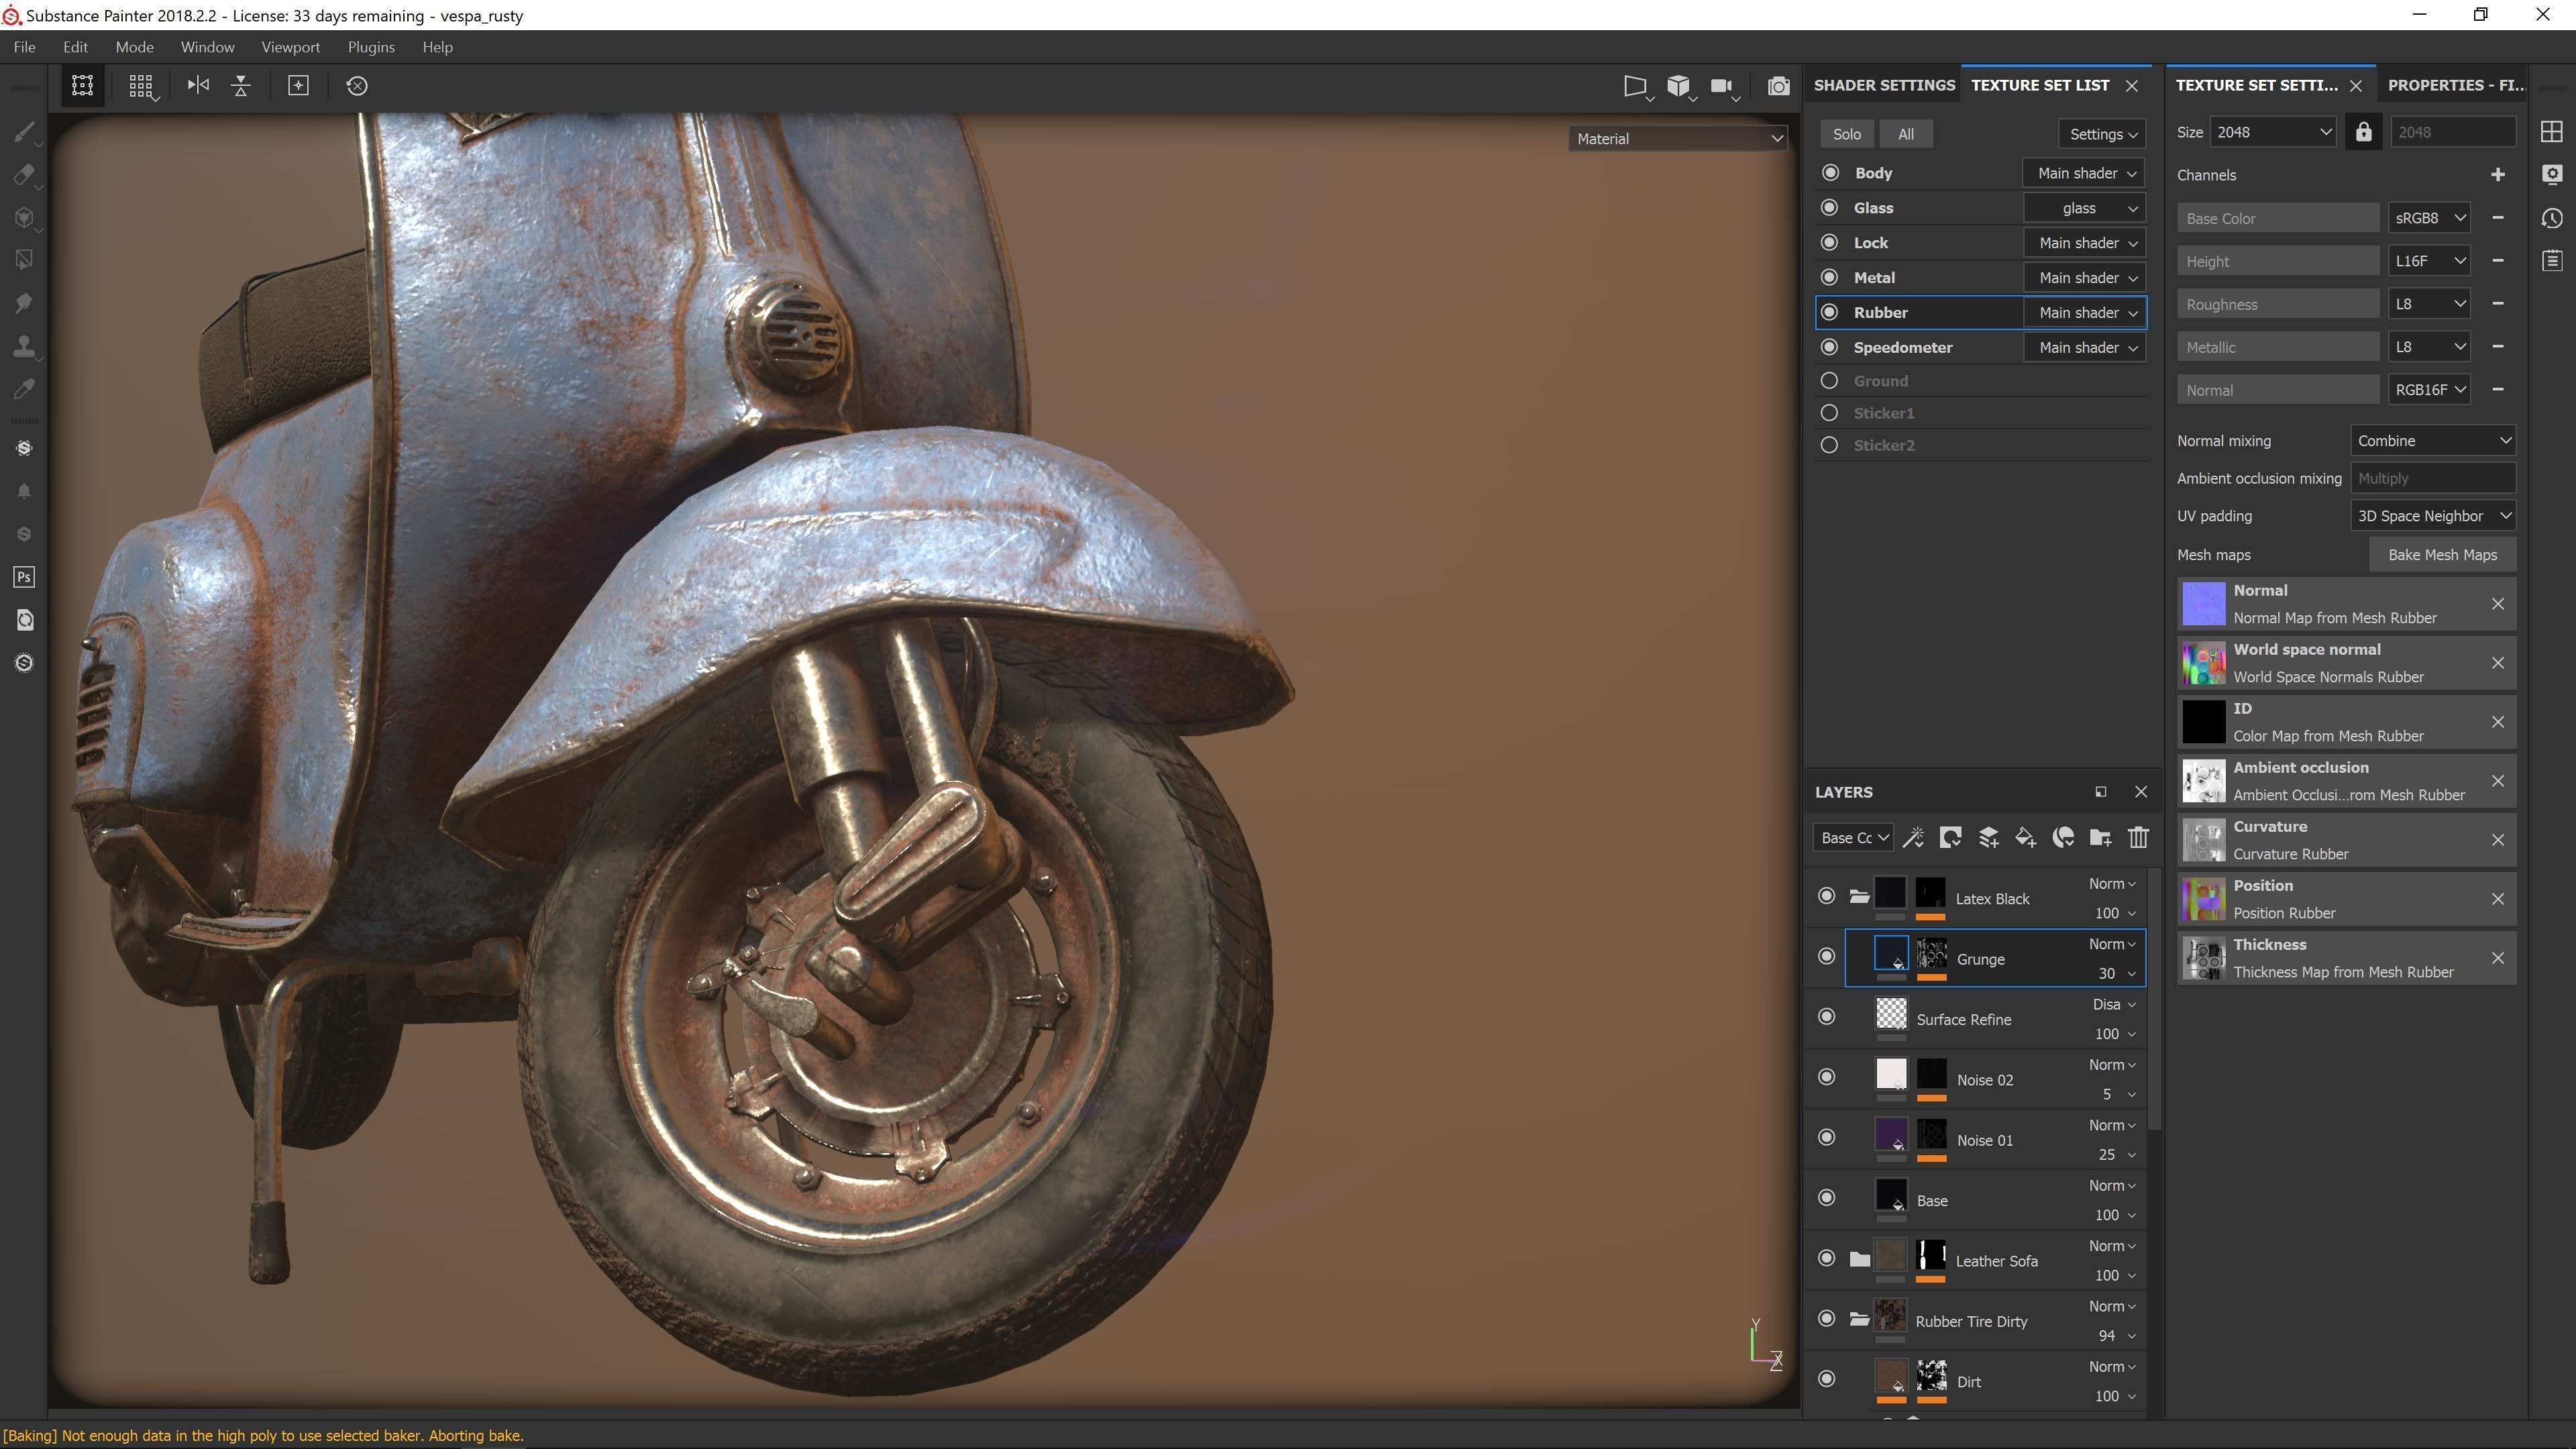Open the Base Color sRGB8 format dropdown
2576x1449 pixels.
pos(2429,218)
